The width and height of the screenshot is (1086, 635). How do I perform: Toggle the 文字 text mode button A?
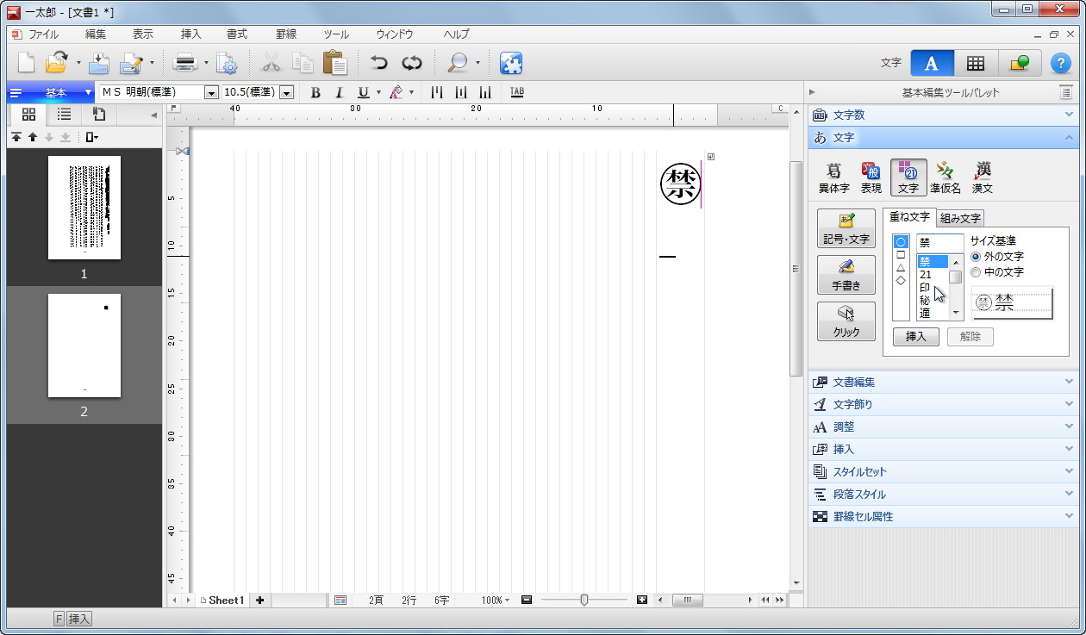tap(932, 63)
